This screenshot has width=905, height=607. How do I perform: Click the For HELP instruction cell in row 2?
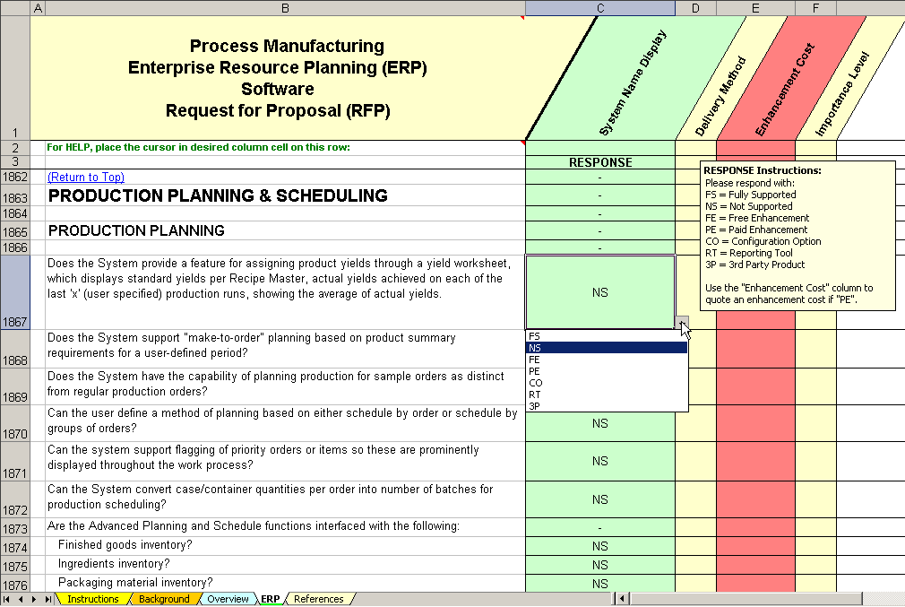[285, 147]
